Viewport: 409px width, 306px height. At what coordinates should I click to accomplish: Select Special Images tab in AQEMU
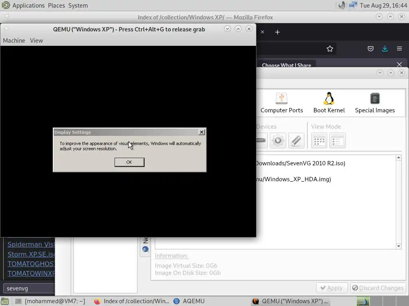coord(375,103)
